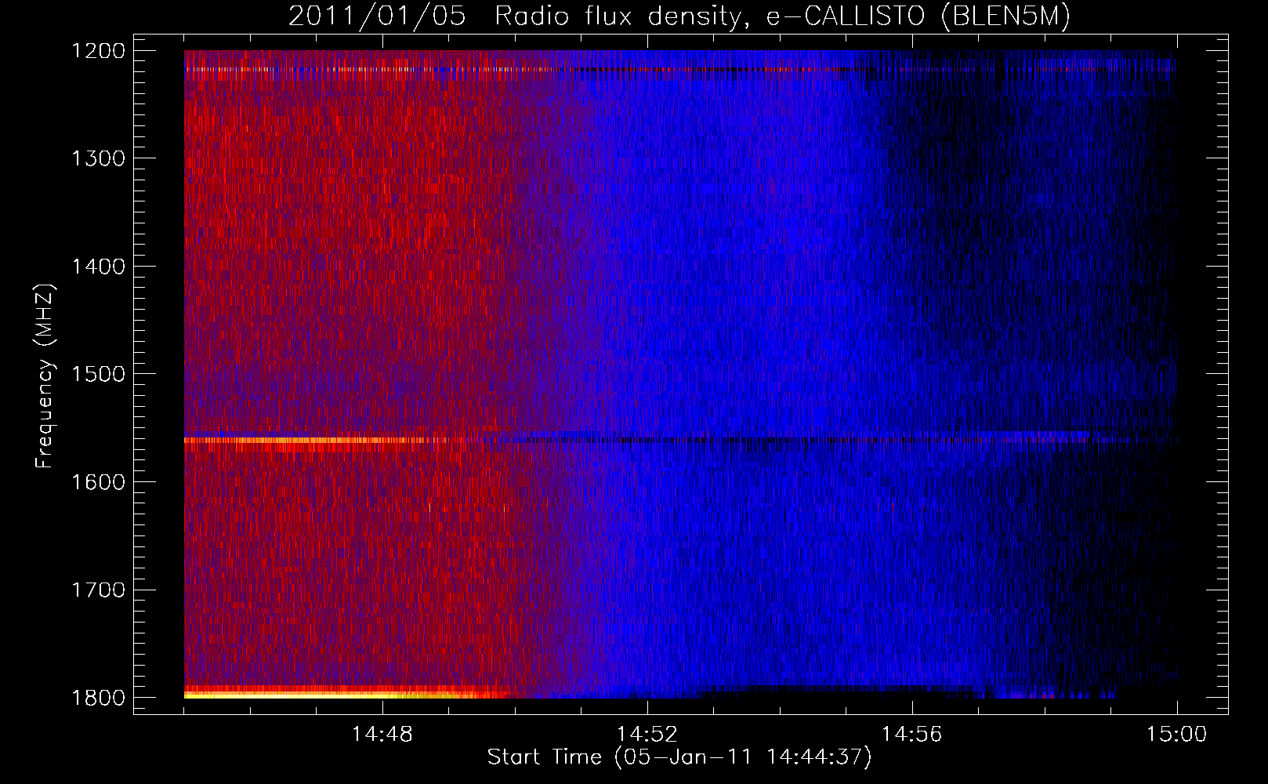1268x784 pixels.
Task: Click the '1700' frequency axis label
Action: click(98, 590)
